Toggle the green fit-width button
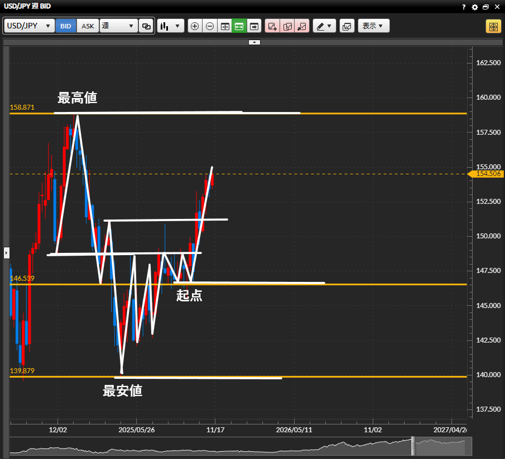The width and height of the screenshot is (505, 459). (x=239, y=26)
